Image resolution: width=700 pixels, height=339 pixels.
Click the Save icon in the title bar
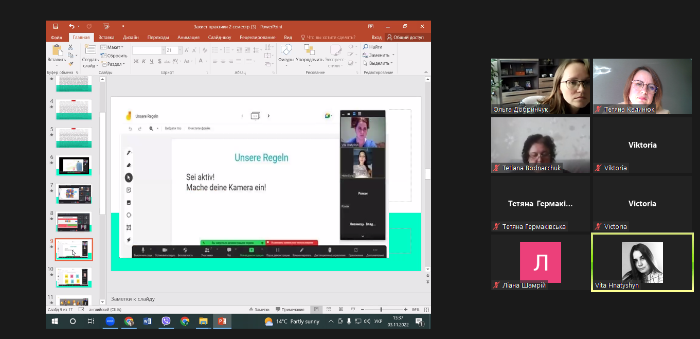[56, 26]
